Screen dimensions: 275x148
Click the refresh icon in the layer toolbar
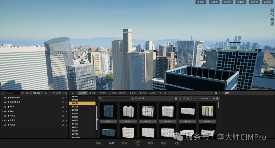point(23,93)
